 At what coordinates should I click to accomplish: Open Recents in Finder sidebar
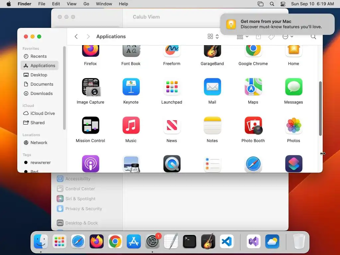click(40, 56)
